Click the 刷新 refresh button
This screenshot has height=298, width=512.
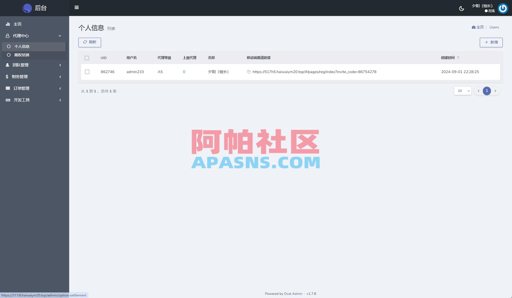coord(90,42)
